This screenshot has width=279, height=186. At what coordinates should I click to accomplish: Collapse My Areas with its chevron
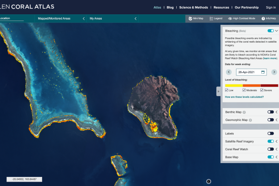pos(135,19)
